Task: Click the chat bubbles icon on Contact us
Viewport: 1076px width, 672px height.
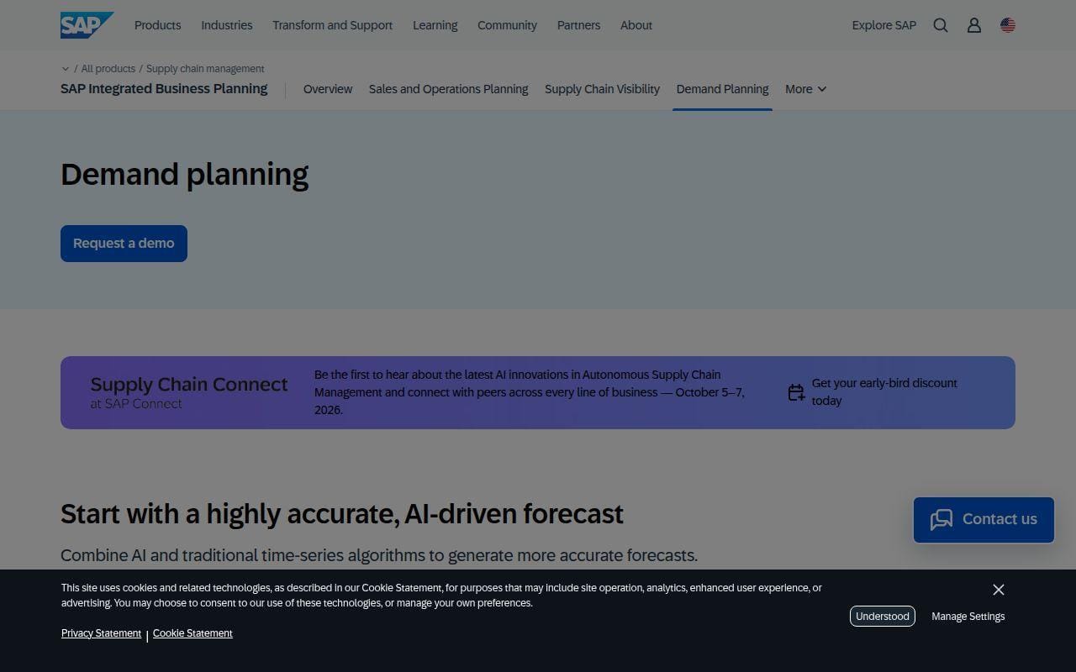Action: coord(941,519)
